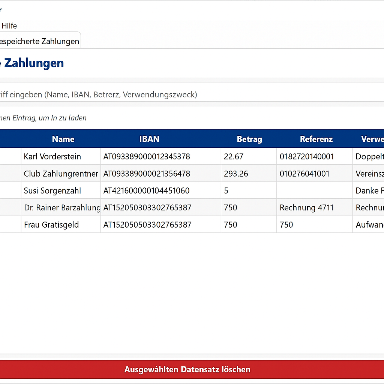Click the Betrag column header
The image size is (384, 384).
[249, 139]
